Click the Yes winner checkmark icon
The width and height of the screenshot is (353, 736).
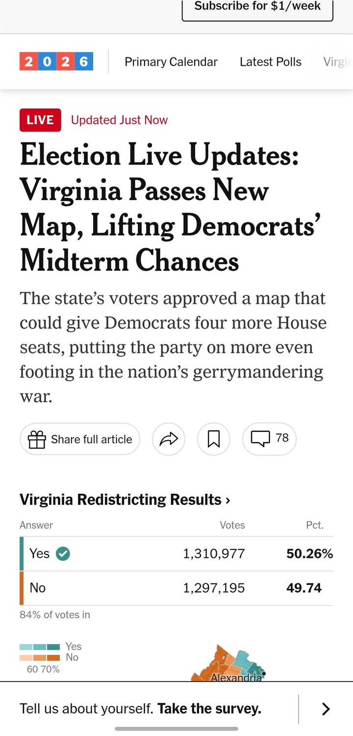pyautogui.click(x=63, y=553)
